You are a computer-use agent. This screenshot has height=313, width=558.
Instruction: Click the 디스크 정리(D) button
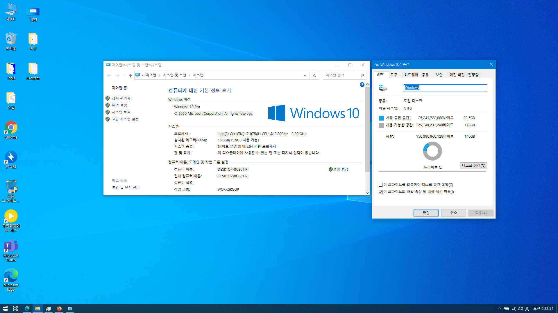click(473, 166)
